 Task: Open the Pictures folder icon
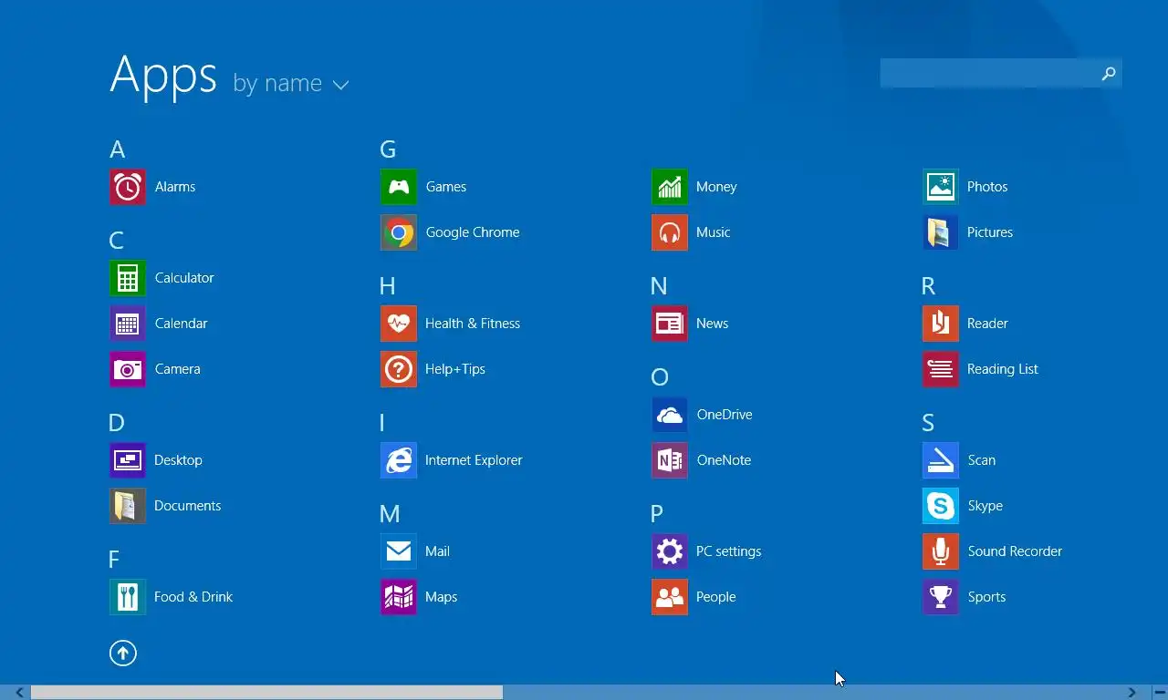point(941,232)
